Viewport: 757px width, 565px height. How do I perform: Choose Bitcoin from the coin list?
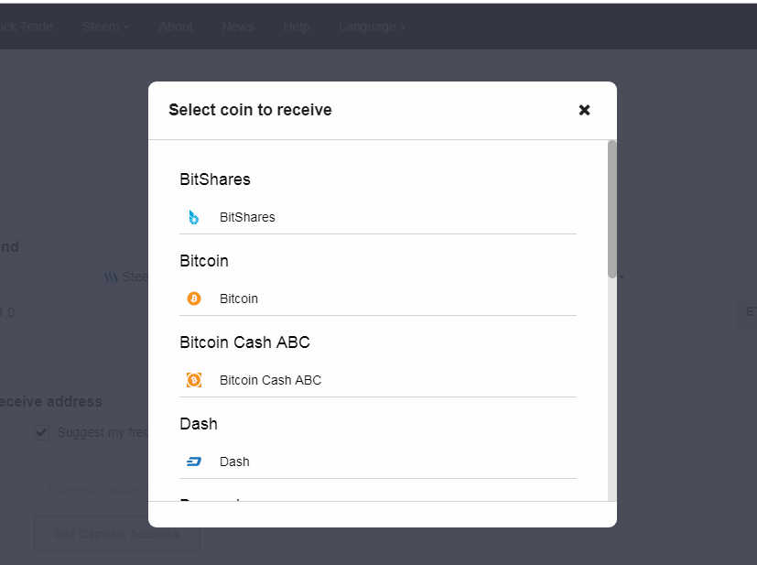378,299
